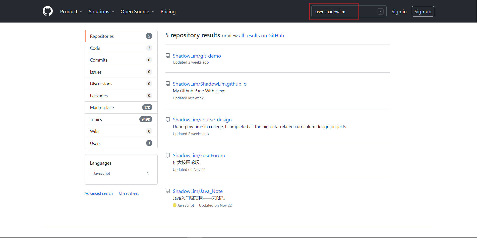Click repository icon beside Java_Note

168,191
